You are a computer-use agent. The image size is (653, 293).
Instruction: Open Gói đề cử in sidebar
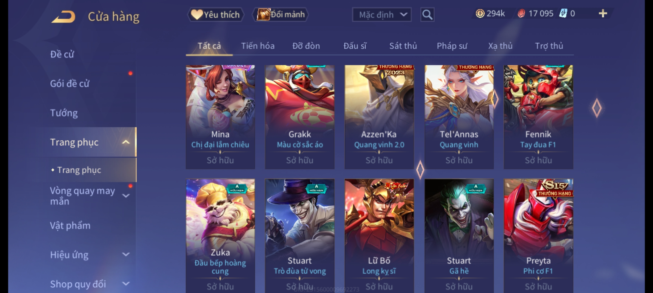(x=70, y=84)
